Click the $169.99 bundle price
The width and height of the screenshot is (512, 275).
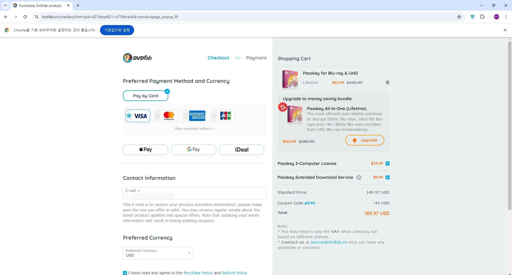pyautogui.click(x=290, y=141)
